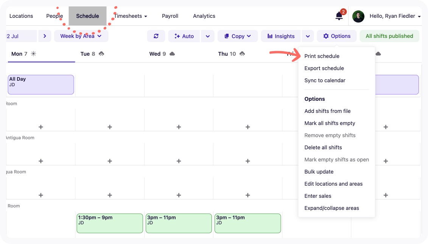The height and width of the screenshot is (244, 428).
Task: Run Auto scheduling with sparkle icon
Action: click(x=184, y=36)
